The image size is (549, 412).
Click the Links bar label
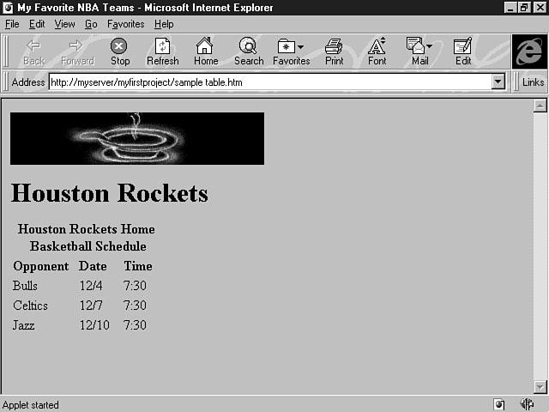click(533, 82)
